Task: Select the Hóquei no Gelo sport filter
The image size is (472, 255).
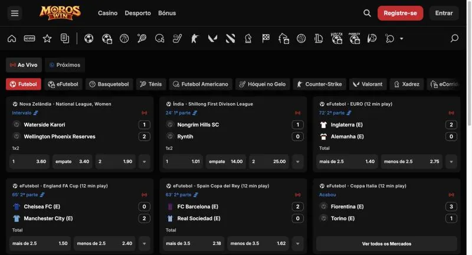Action: 263,84
